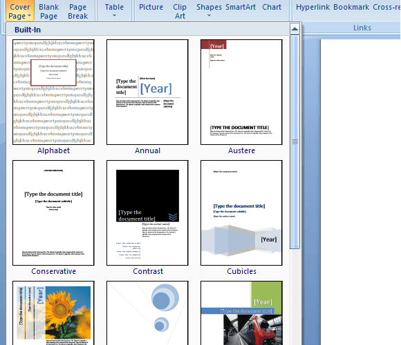Click the Bookmark button

coord(351,8)
